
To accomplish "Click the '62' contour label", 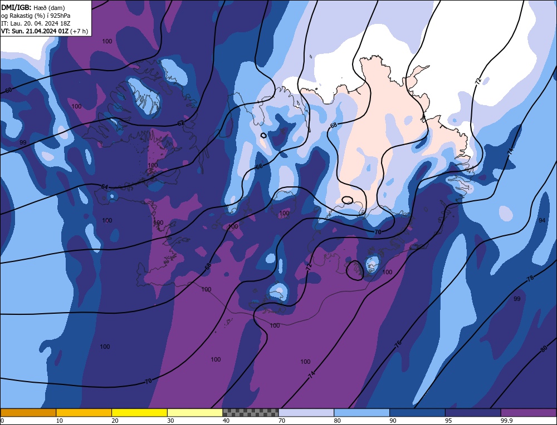I will [181, 123].
